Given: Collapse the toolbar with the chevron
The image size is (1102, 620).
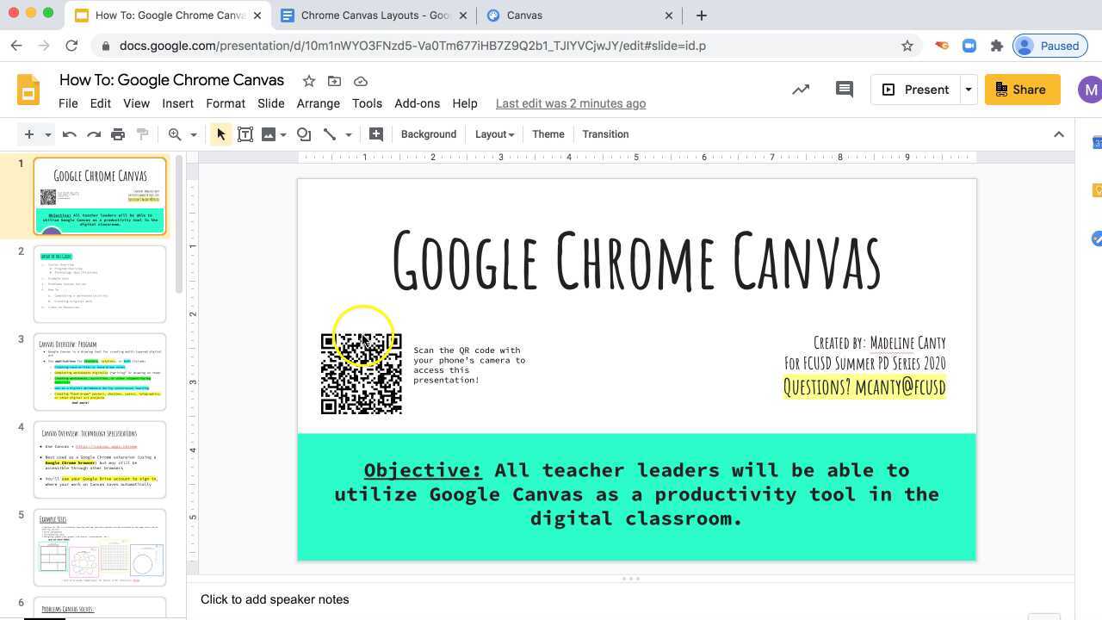Looking at the screenshot, I should tap(1059, 133).
